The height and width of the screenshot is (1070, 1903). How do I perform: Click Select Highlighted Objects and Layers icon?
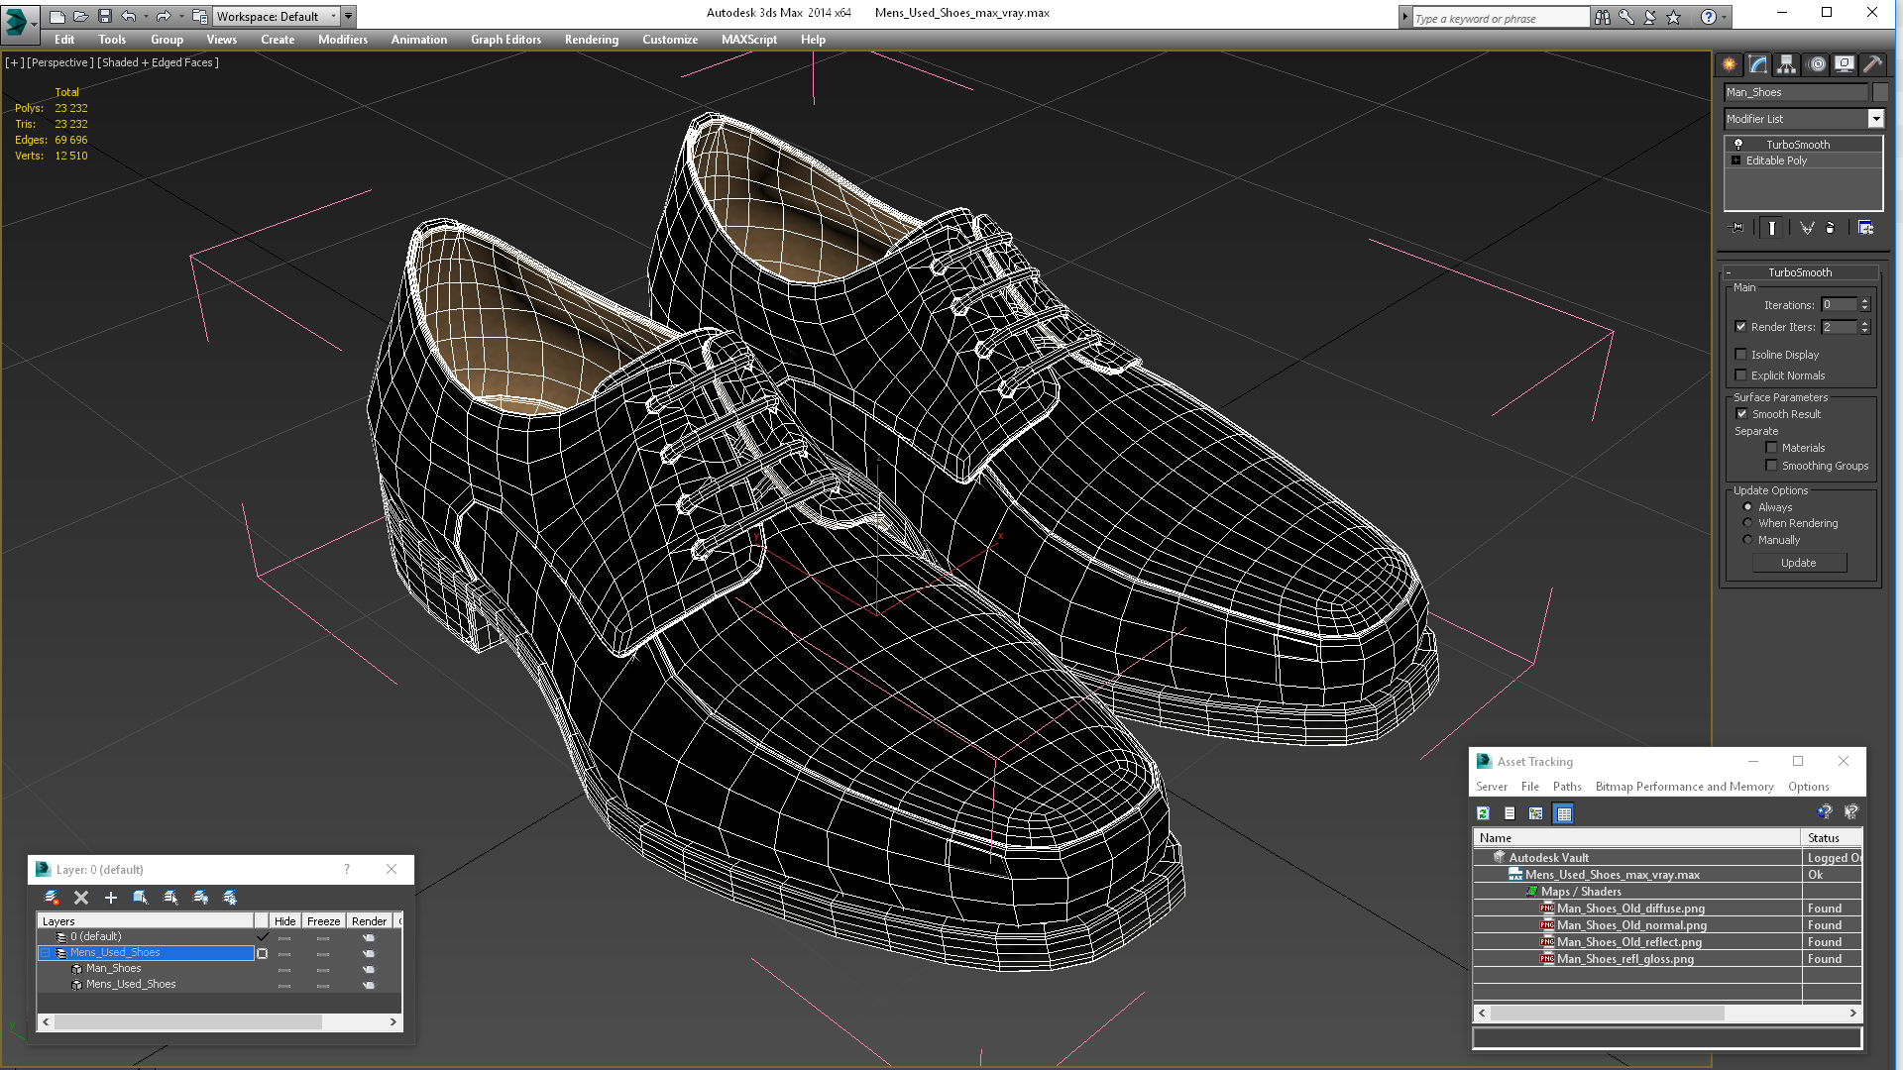141,898
